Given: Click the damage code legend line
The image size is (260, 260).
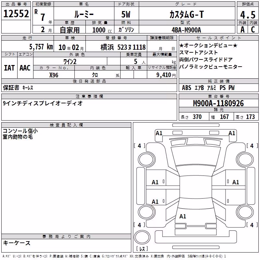Looking at the screenshot, I should 114,256.
